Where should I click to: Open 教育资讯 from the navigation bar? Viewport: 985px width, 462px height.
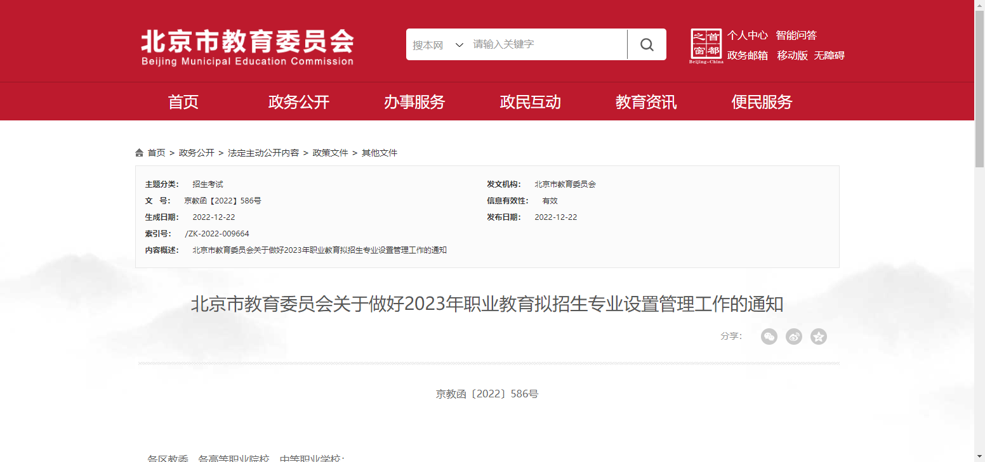pos(646,102)
